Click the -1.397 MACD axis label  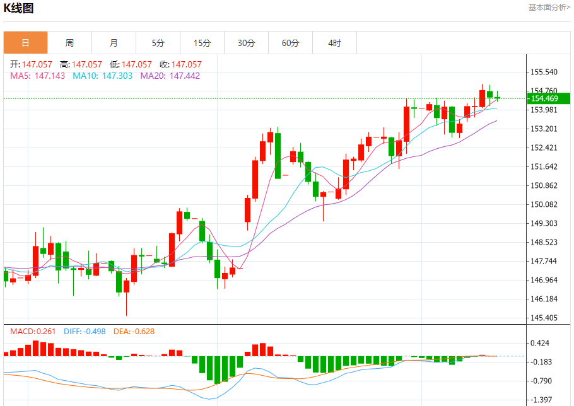[x=541, y=400]
